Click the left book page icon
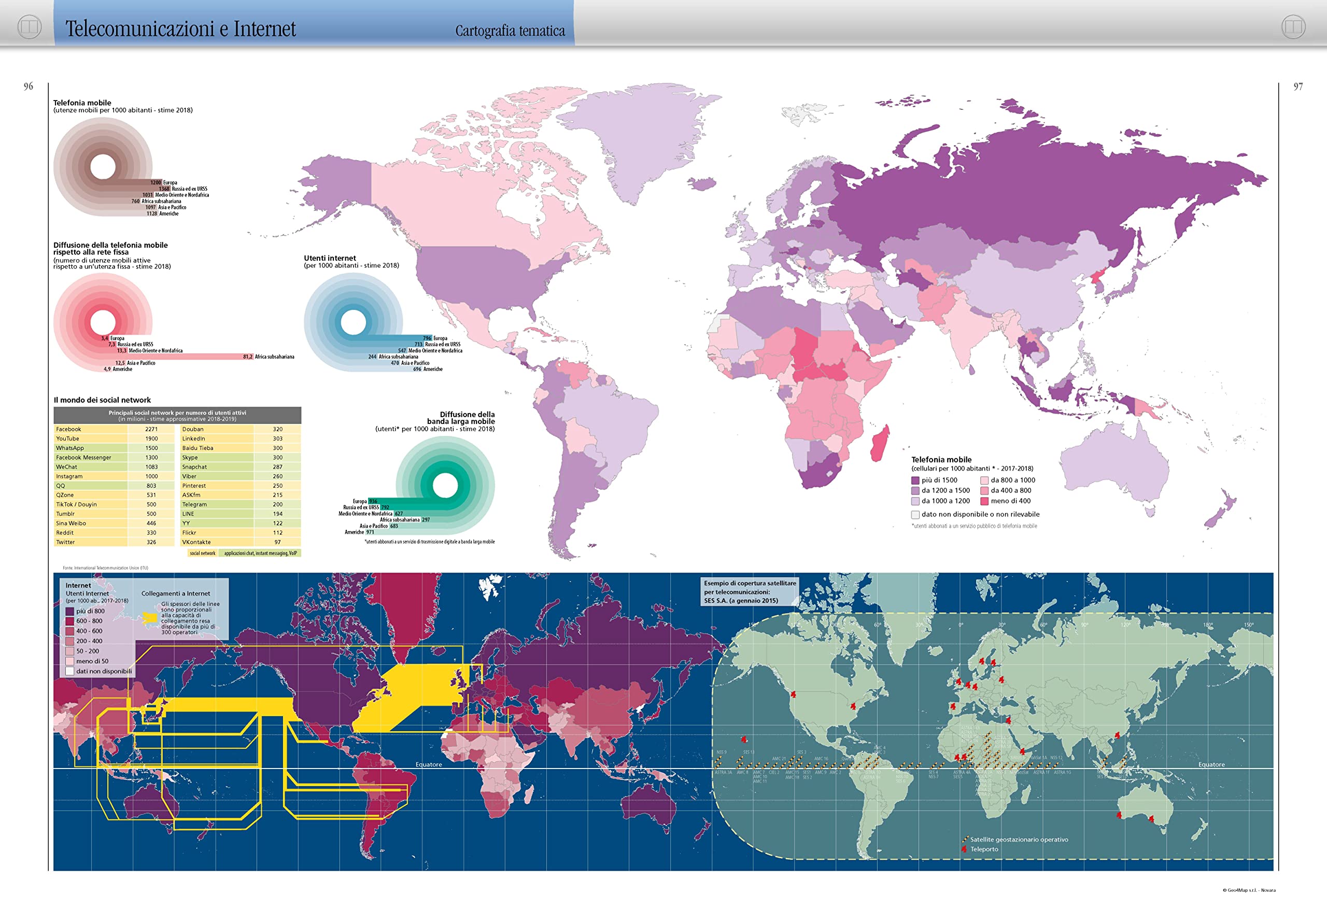This screenshot has height=911, width=1327. 29,27
